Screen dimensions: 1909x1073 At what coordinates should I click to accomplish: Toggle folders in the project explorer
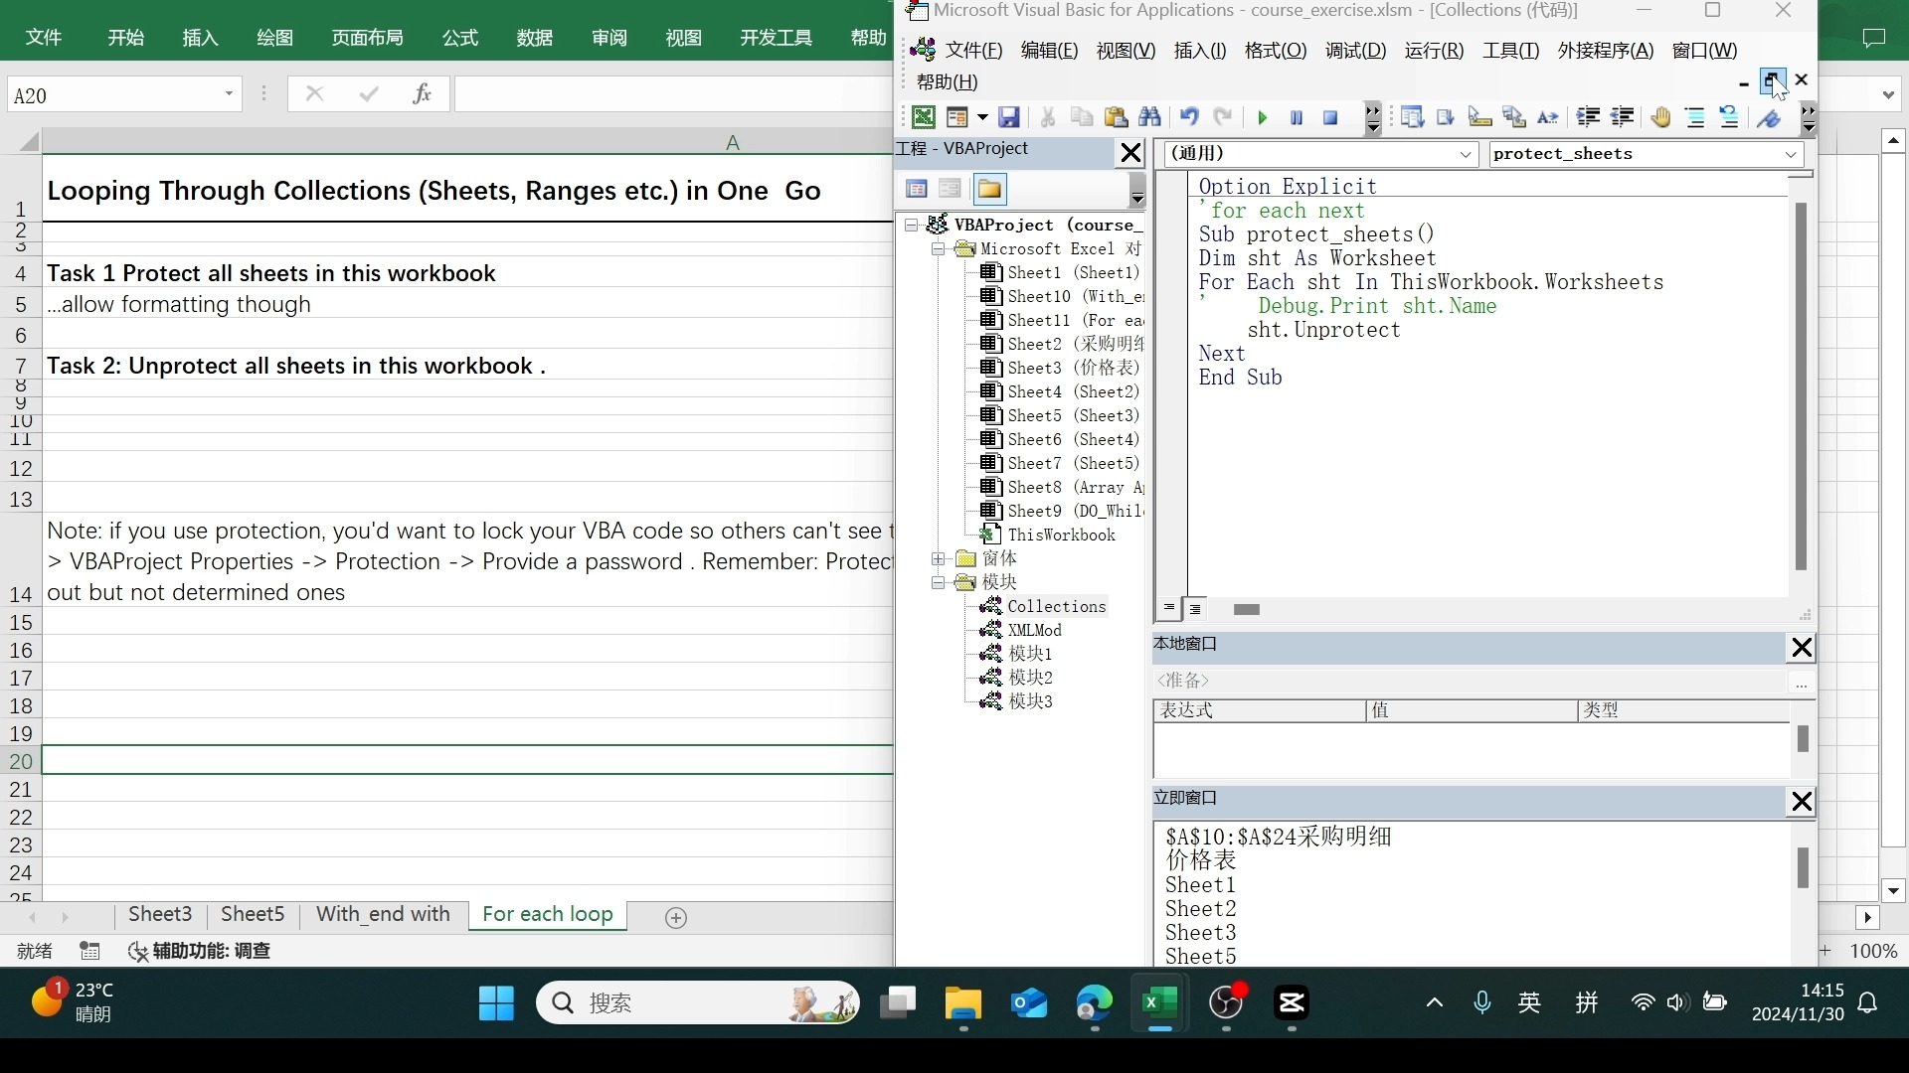(x=989, y=189)
